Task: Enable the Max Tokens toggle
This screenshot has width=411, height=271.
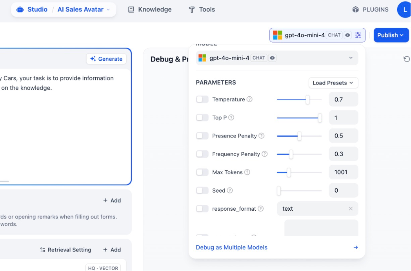Action: point(202,172)
